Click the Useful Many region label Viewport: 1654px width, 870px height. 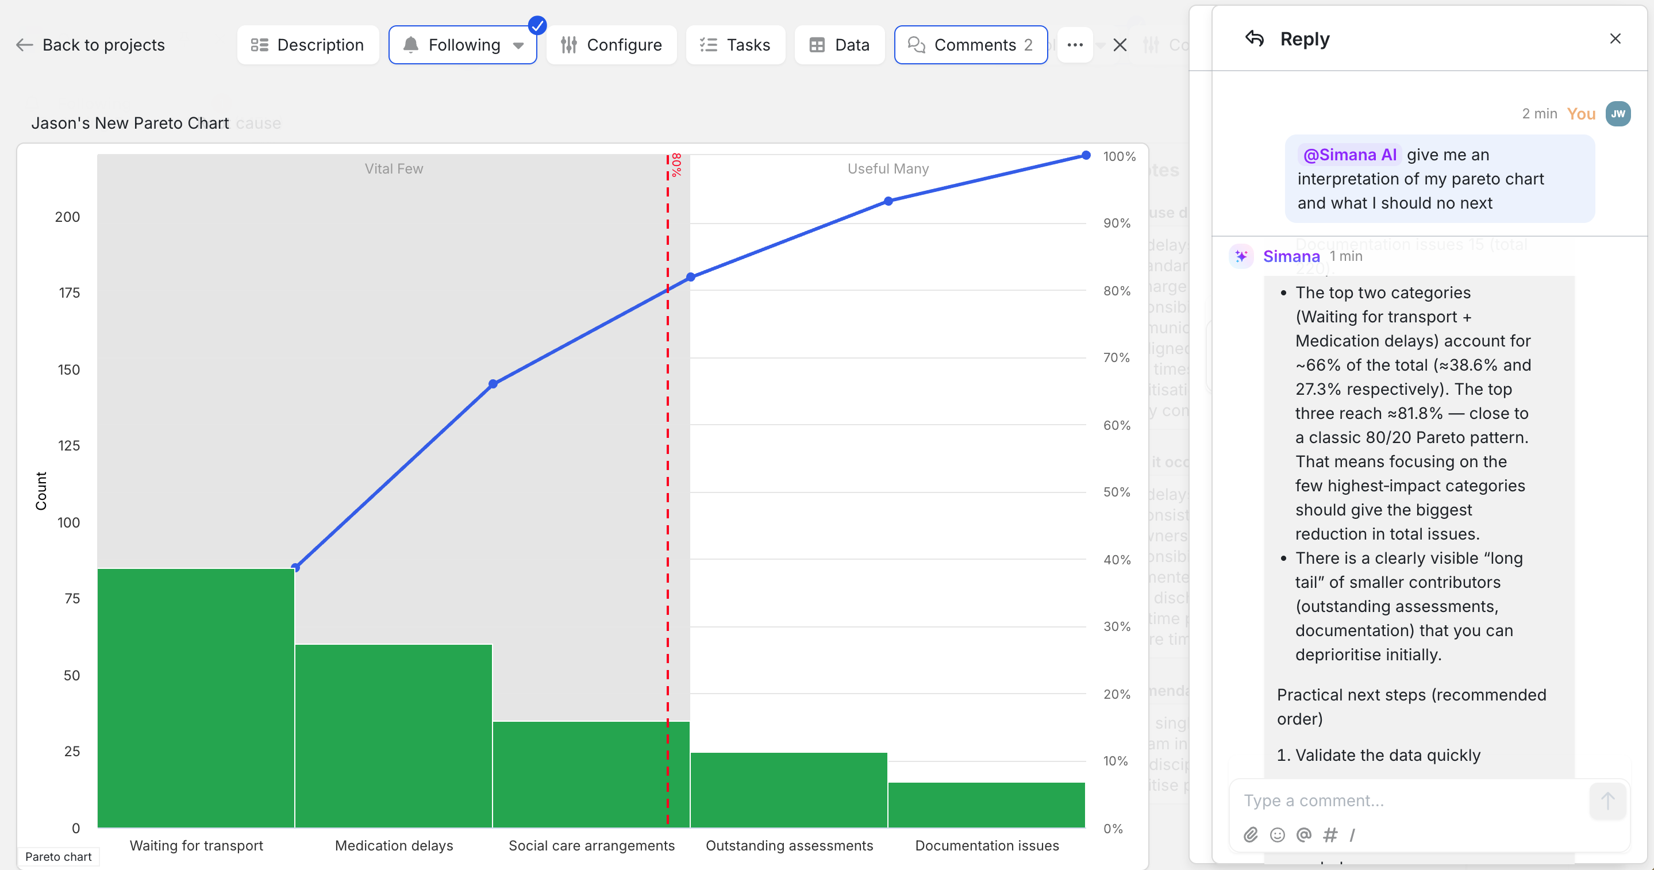pyautogui.click(x=888, y=168)
